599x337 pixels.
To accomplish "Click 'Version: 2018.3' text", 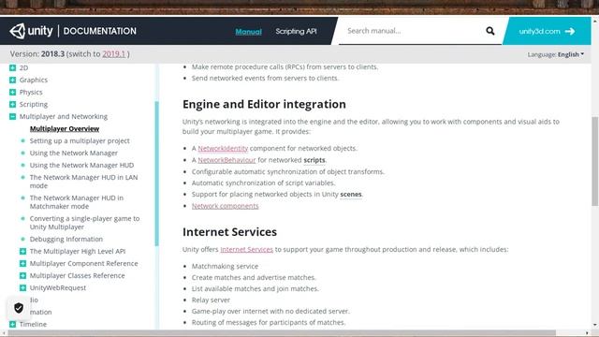I will pos(37,54).
